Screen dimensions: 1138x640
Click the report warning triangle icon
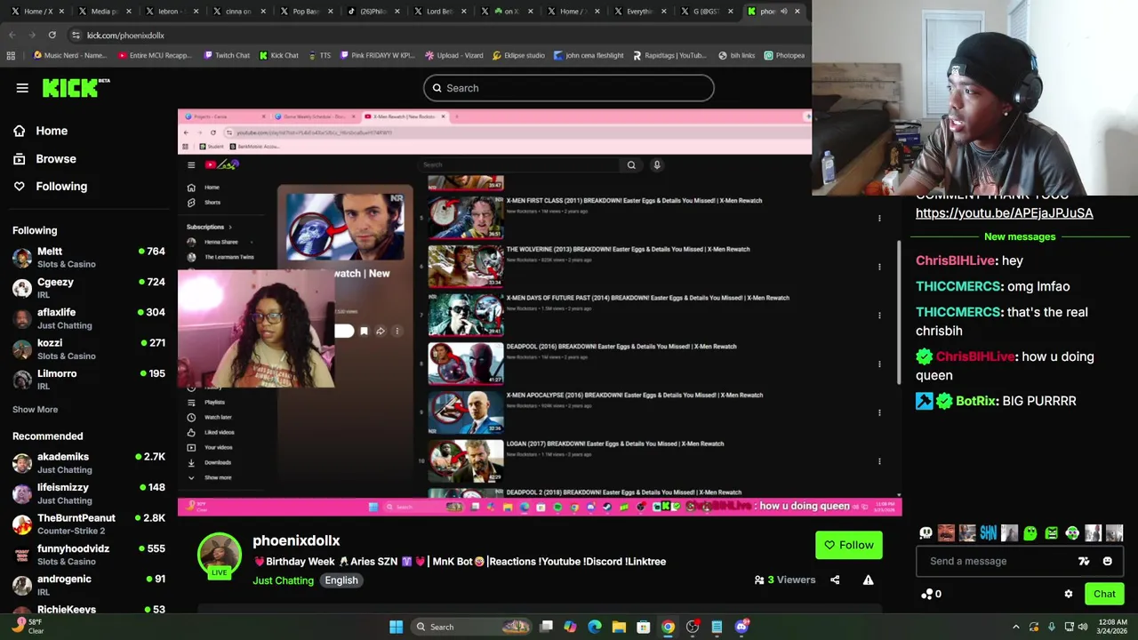point(869,580)
